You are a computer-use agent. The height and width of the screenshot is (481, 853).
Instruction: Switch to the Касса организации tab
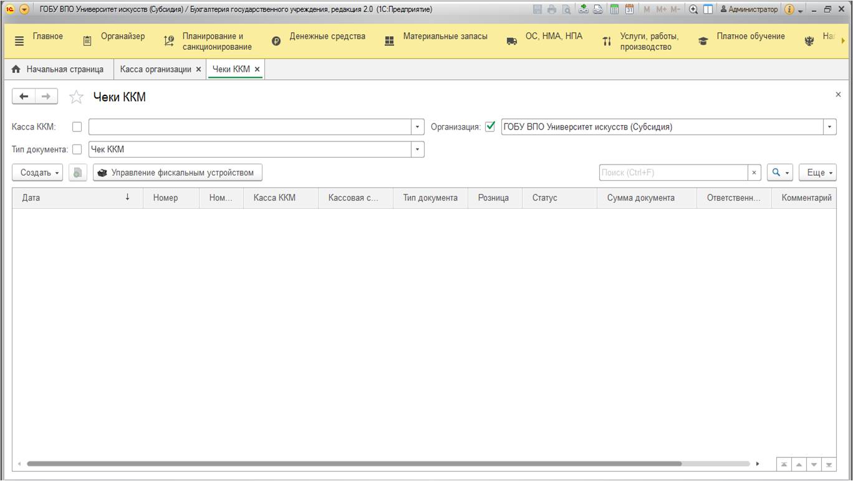pyautogui.click(x=156, y=69)
